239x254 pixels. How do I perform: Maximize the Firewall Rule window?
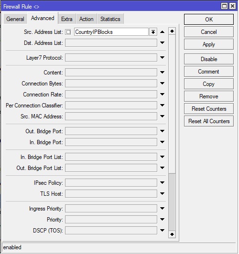pyautogui.click(x=224, y=6)
